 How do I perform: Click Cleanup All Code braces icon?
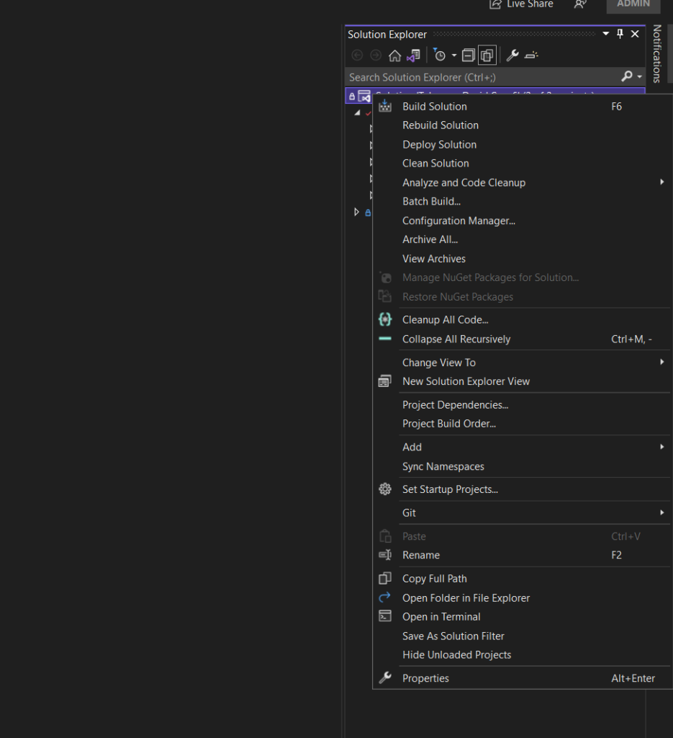point(385,320)
